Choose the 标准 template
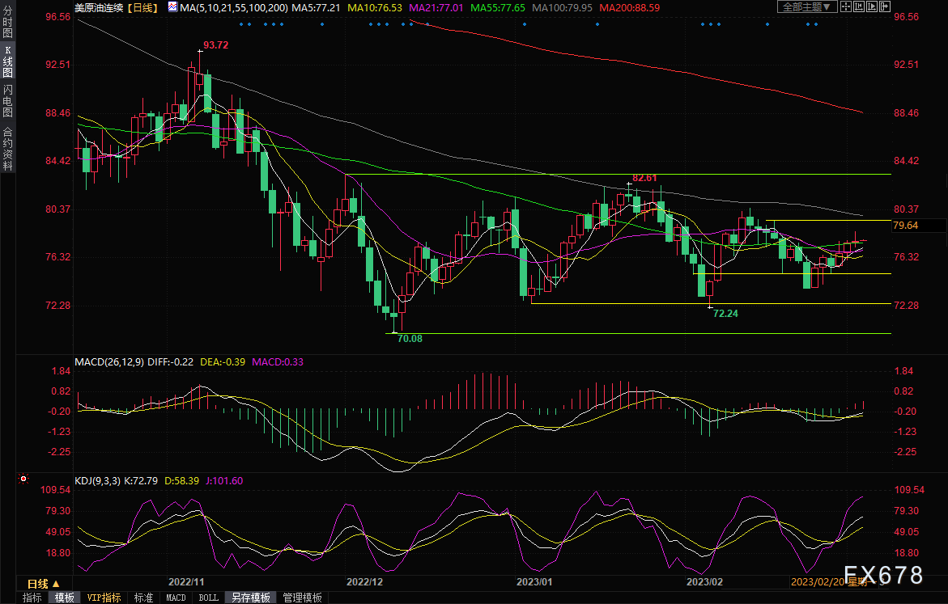The image size is (948, 604). pyautogui.click(x=143, y=598)
